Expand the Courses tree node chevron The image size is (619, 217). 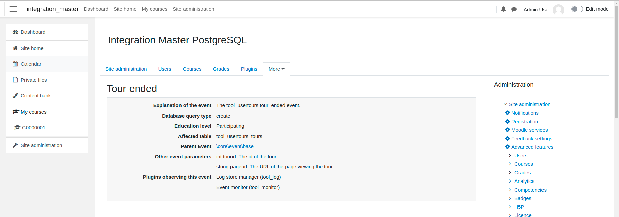point(510,164)
